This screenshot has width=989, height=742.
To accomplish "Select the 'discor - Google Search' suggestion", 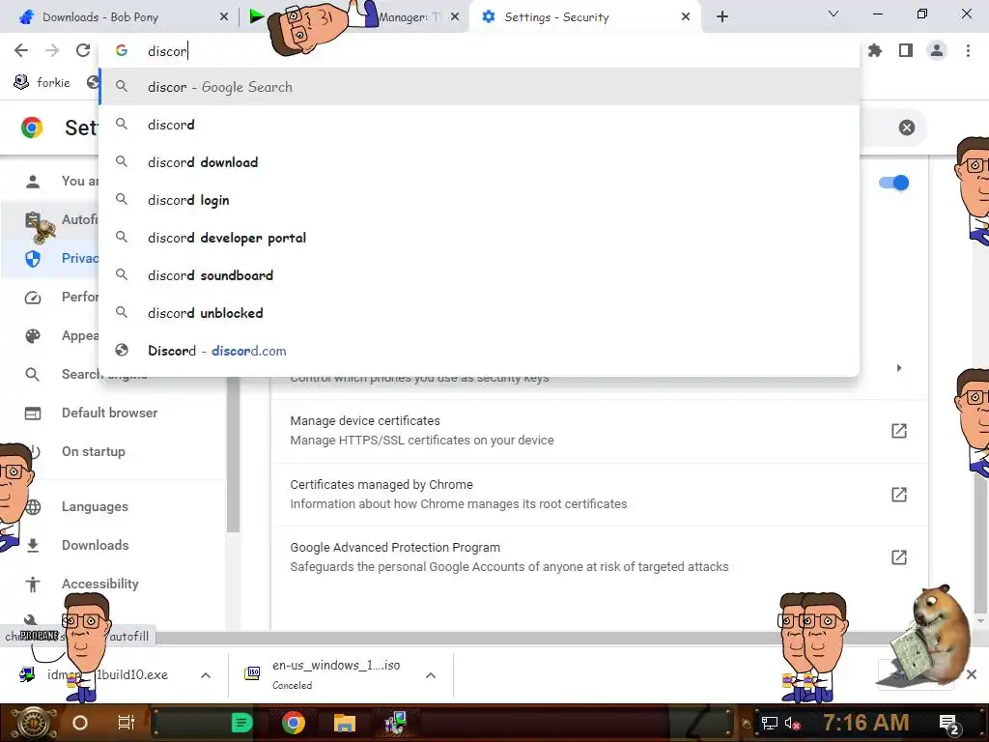I will (x=479, y=87).
